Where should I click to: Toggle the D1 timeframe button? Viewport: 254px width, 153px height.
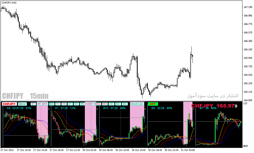(x=70, y=104)
